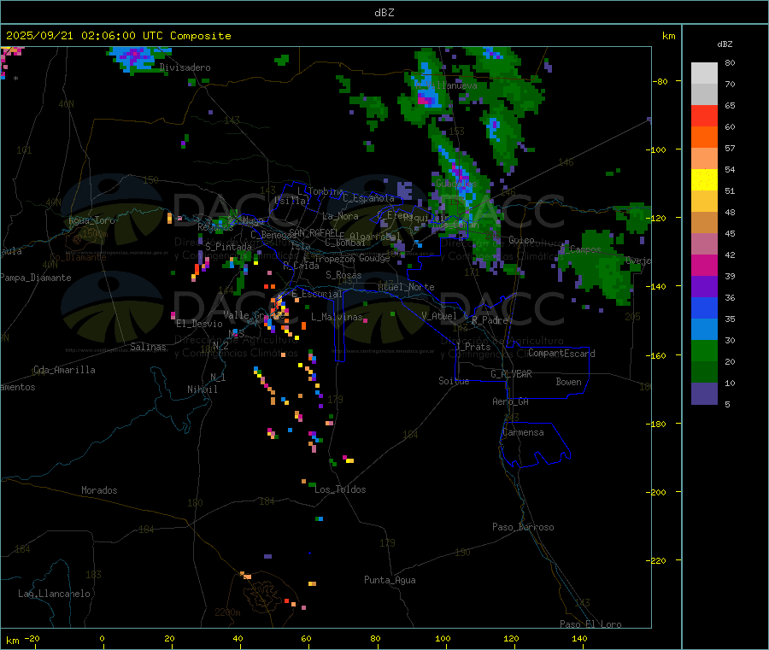Viewport: 769px width, 650px height.
Task: Click the 'SAN_RAFAEL' city label
Action: [314, 233]
